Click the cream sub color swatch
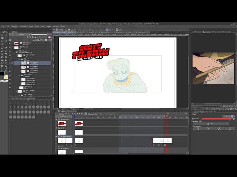 pos(6,77)
